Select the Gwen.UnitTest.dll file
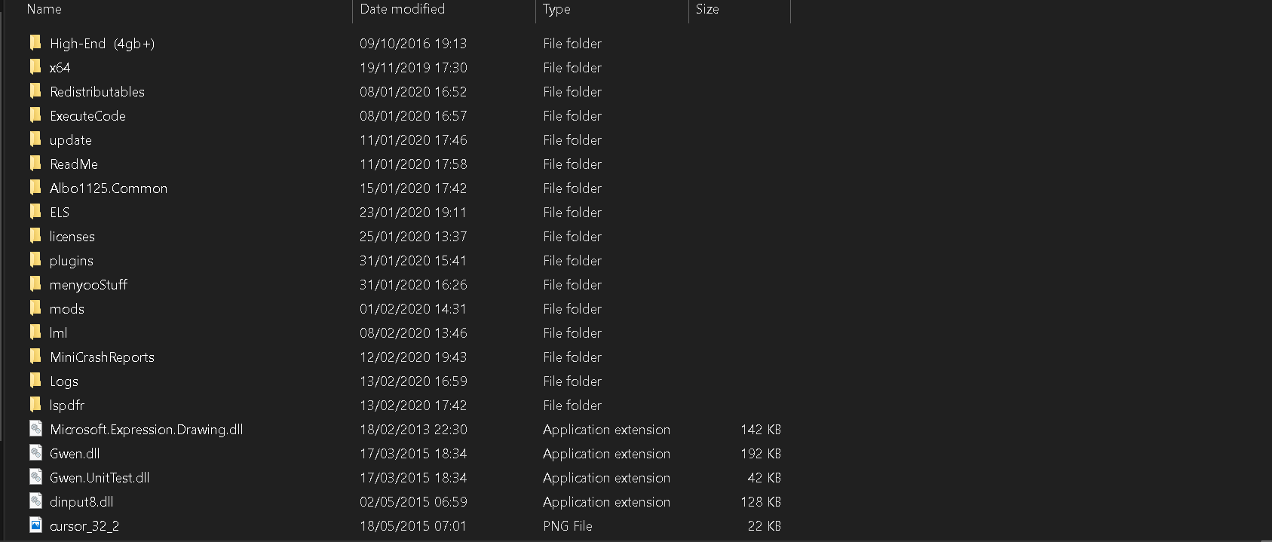 click(100, 478)
